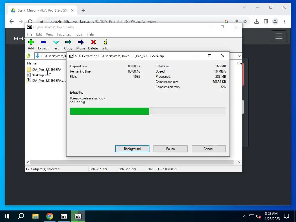Open Windows taskbar search
This screenshot has width=296, height=222.
click(x=21, y=216)
